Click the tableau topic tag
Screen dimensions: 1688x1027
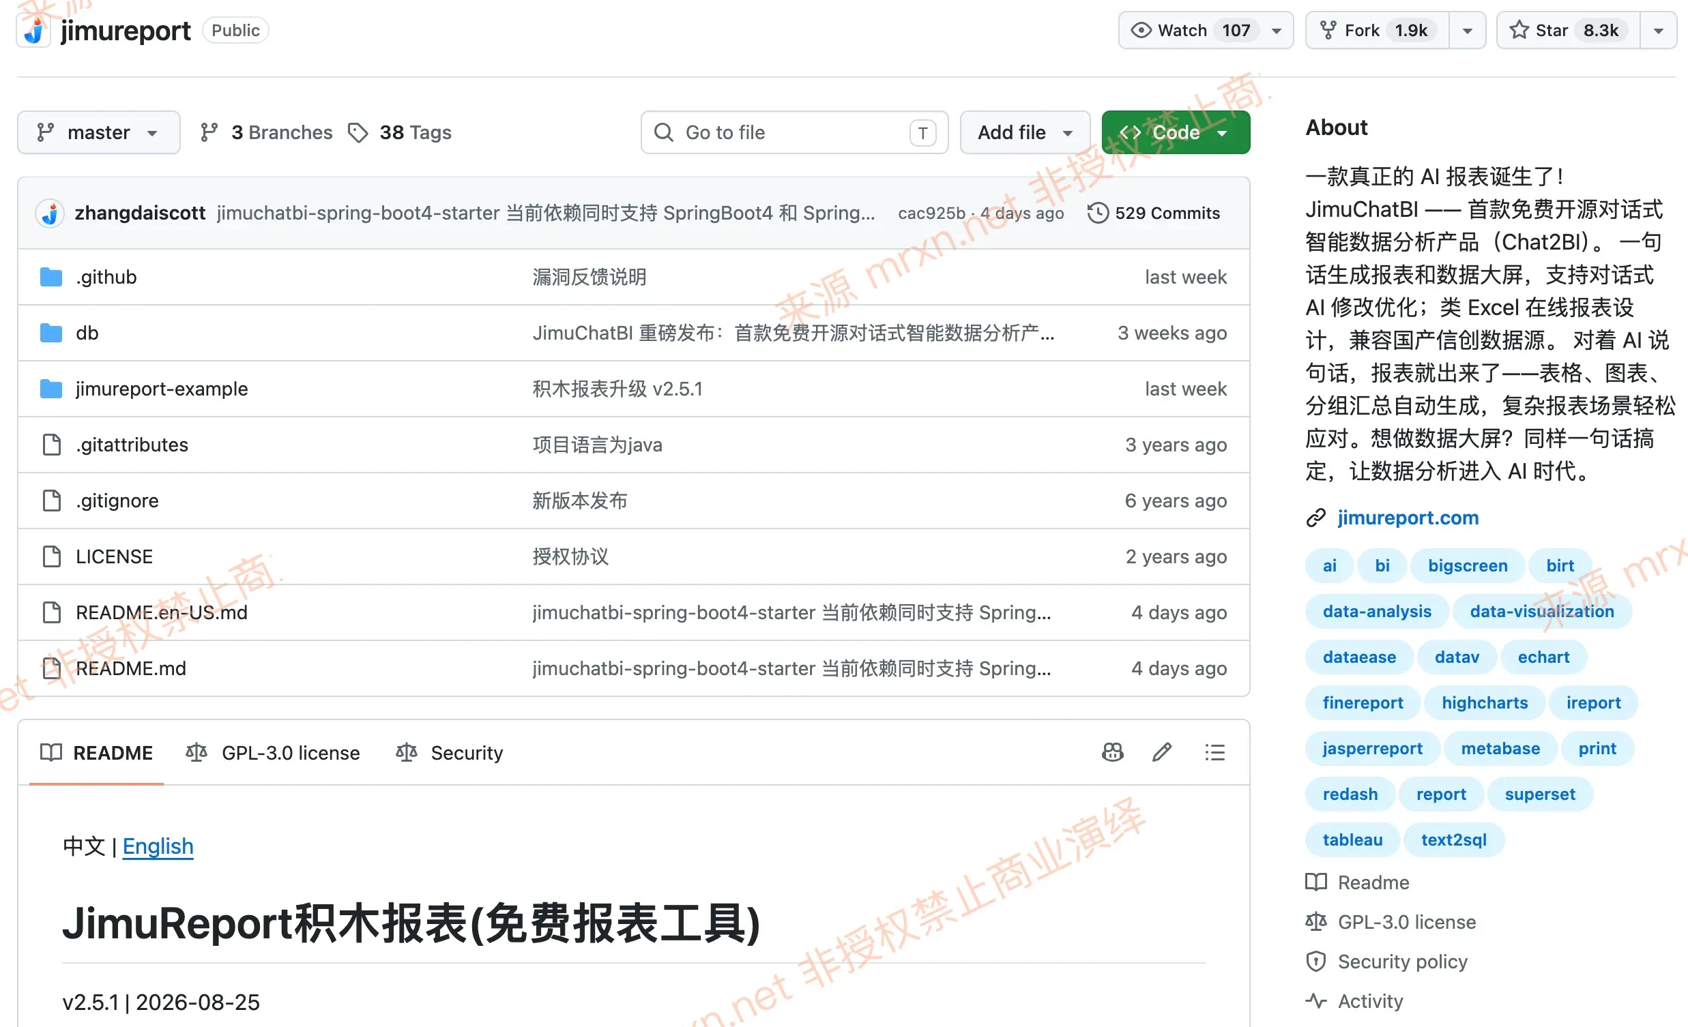point(1352,840)
